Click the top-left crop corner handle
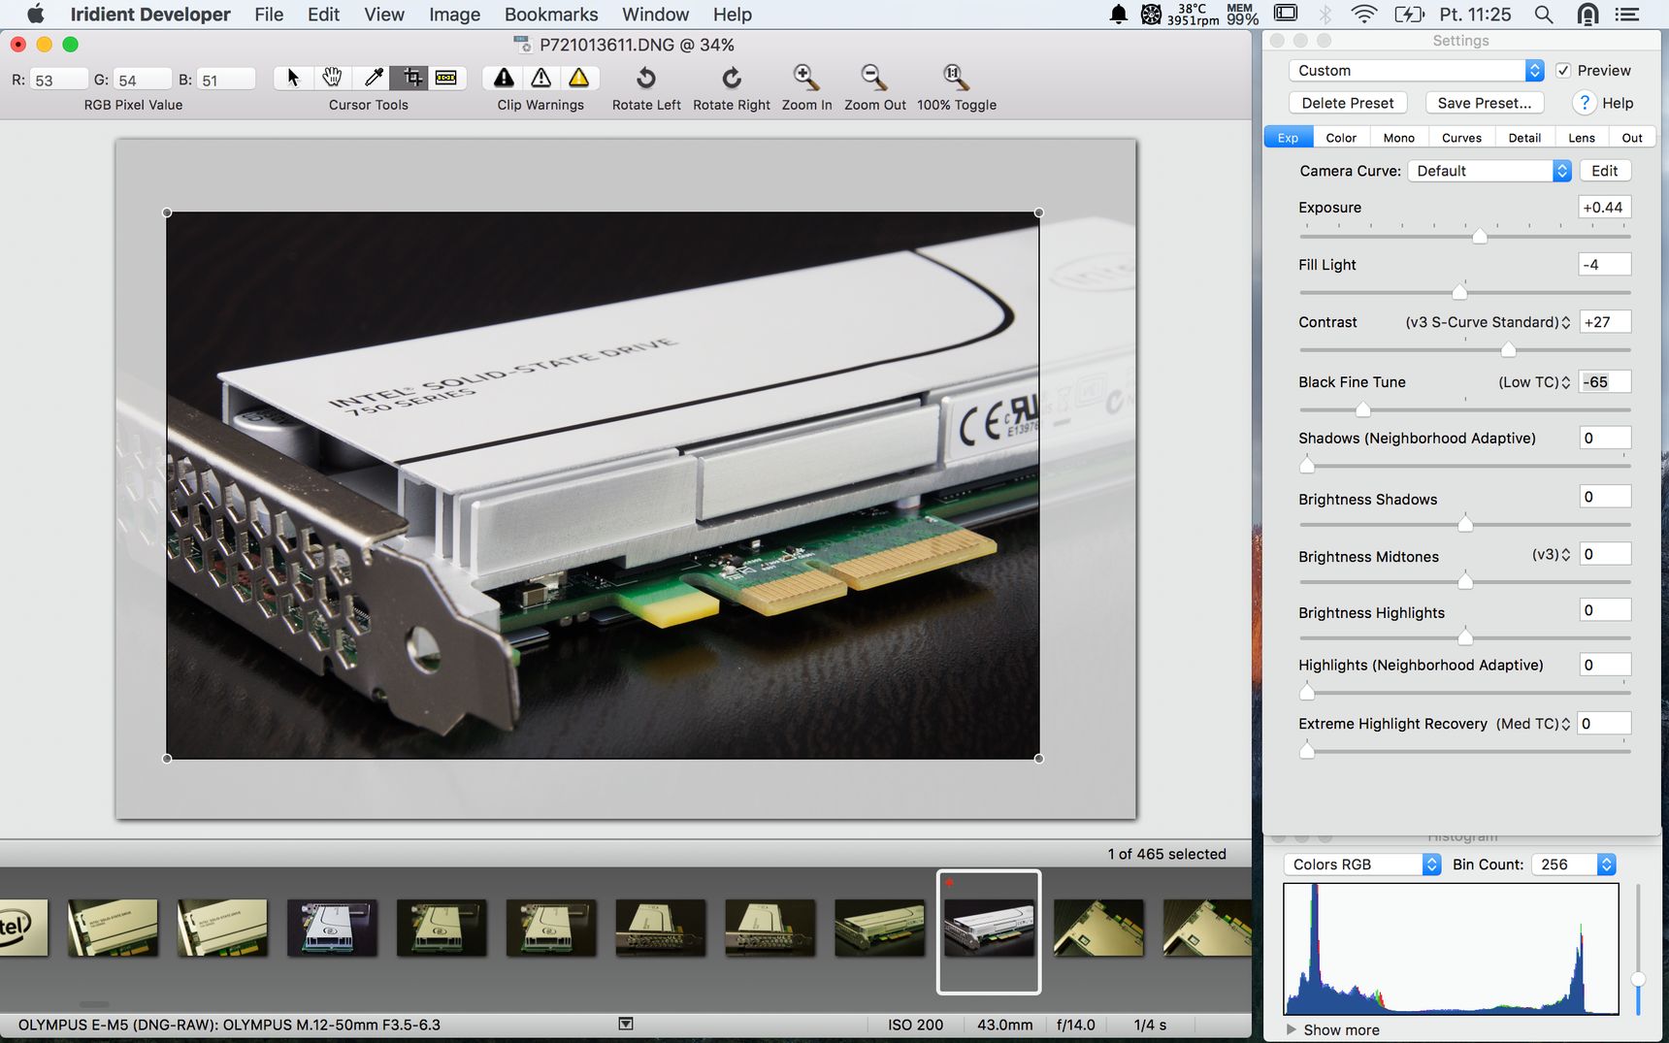Viewport: 1669px width, 1043px height. [x=167, y=212]
